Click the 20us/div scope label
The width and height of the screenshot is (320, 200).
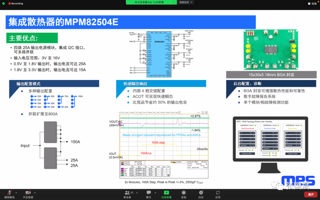[x=202, y=149]
